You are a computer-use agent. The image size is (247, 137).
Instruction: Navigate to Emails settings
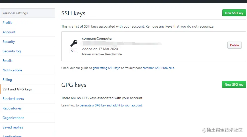[x=8, y=61]
